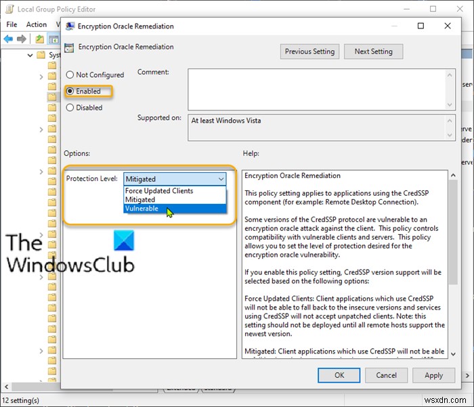Click the back arrow toolbar icon
The height and width of the screenshot is (407, 474).
point(8,39)
